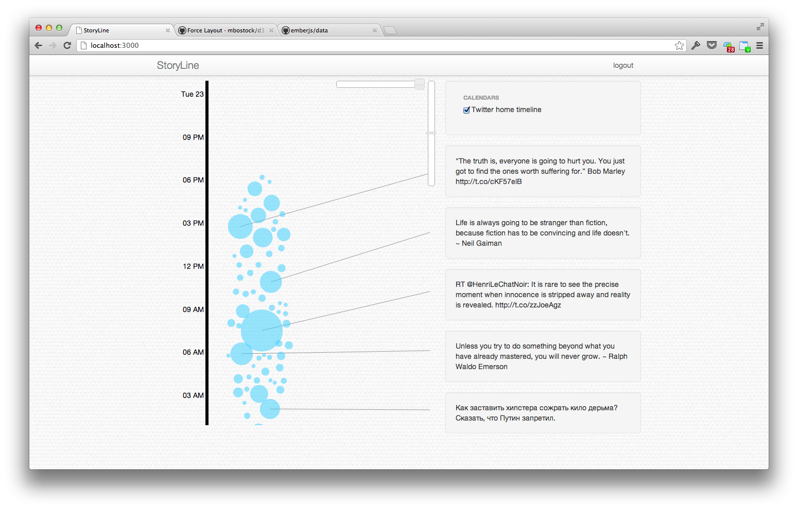Screen dimensions: 798x510
Task: Click the largest blue bubble near 09 AM
Action: pos(262,331)
